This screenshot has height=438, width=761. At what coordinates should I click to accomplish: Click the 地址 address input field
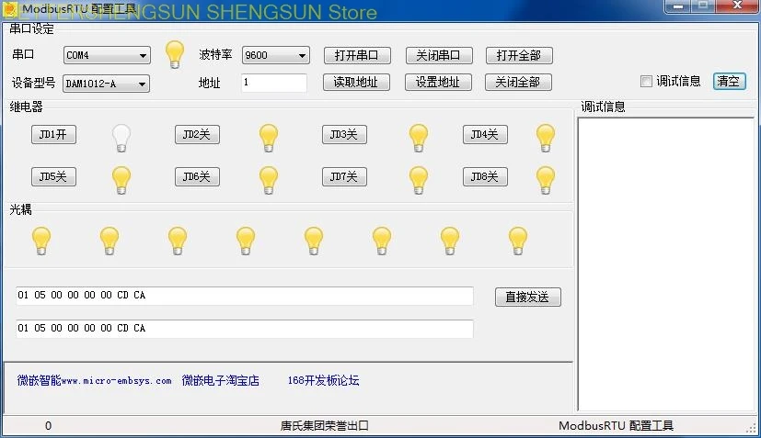coord(273,83)
